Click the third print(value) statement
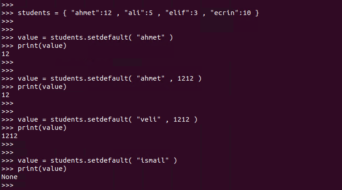The height and width of the screenshot is (190, 342). point(42,128)
